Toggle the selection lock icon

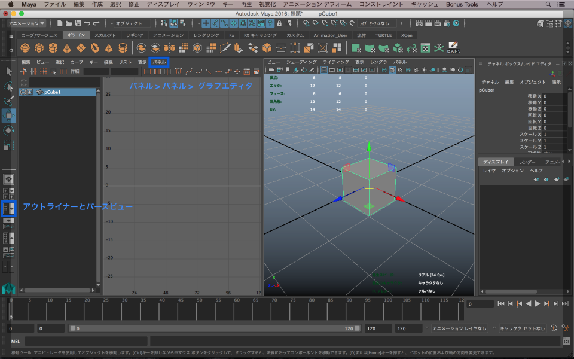[x=279, y=23]
